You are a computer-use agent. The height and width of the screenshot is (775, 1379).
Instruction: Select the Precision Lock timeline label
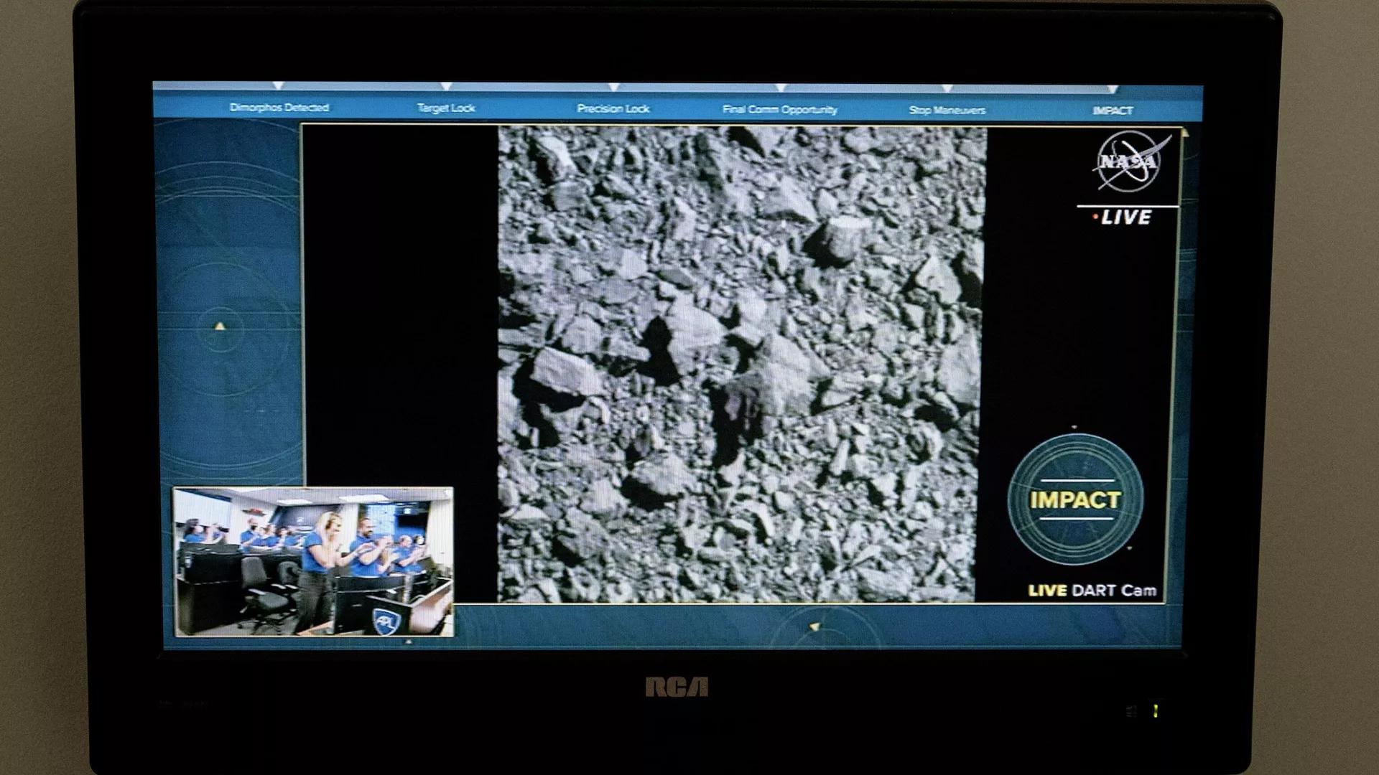613,109
